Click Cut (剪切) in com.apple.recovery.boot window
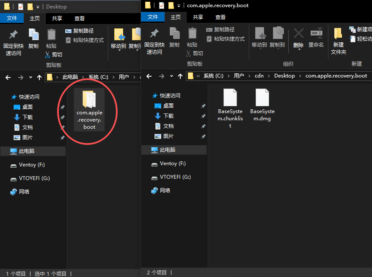372x277 pixels. coord(195,53)
